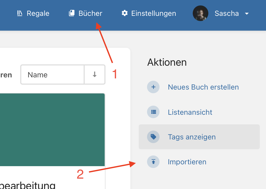The height and width of the screenshot is (189, 266).
Task: Click the Importieren upload icon
Action: 153,162
